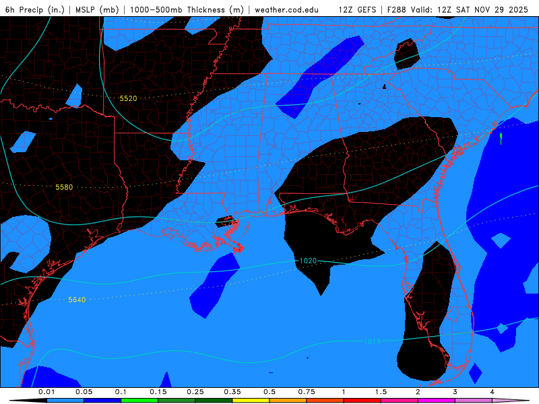Click the 0.05 legend value
The image size is (539, 404).
84,392
